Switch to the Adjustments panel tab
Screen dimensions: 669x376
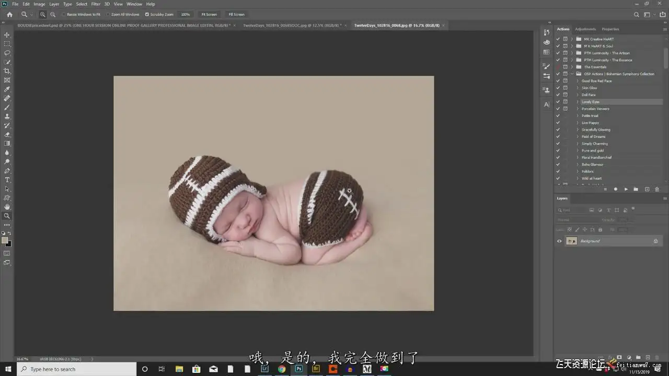tap(585, 29)
